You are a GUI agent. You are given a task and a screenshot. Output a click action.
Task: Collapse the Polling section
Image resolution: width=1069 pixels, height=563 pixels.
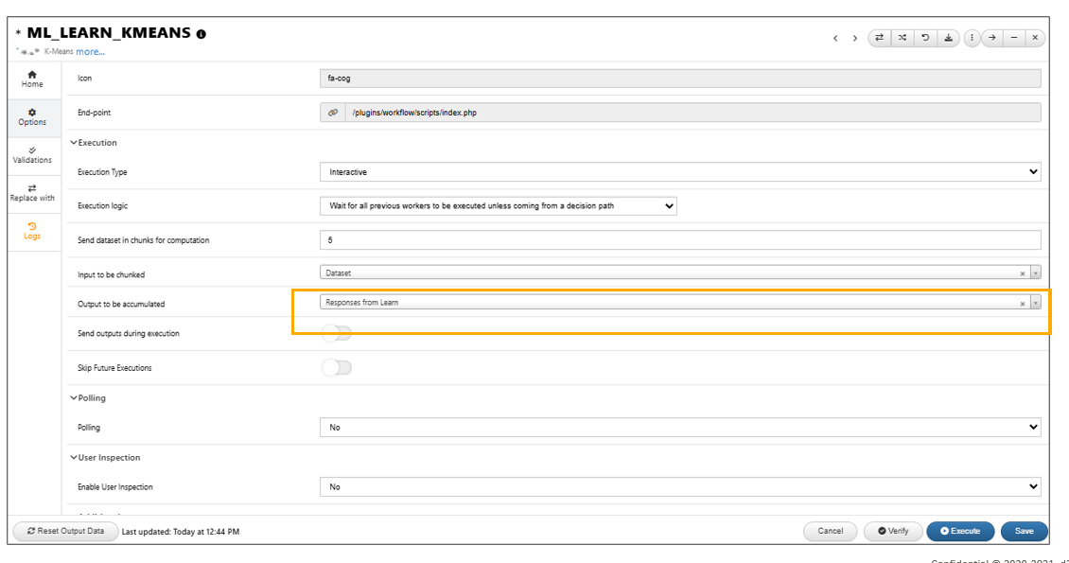74,398
